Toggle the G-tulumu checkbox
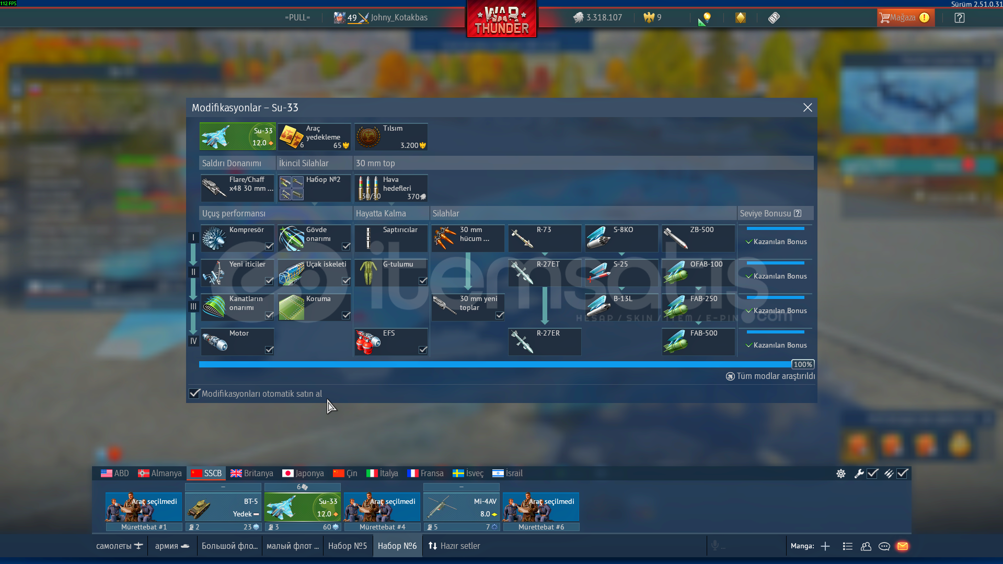The height and width of the screenshot is (564, 1003). tap(423, 281)
